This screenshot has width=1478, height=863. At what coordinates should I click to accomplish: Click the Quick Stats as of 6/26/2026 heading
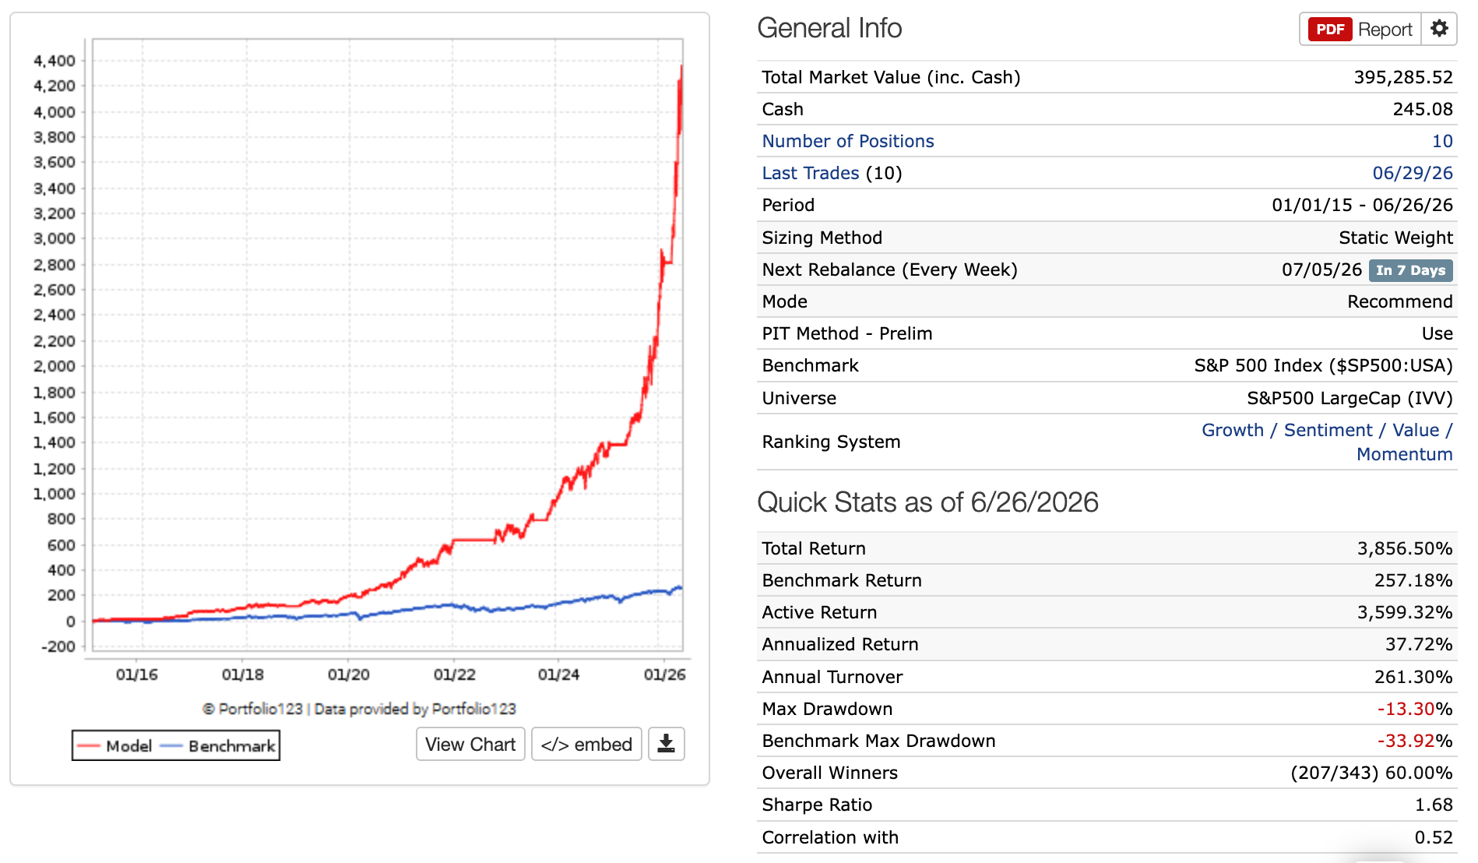pos(927,502)
